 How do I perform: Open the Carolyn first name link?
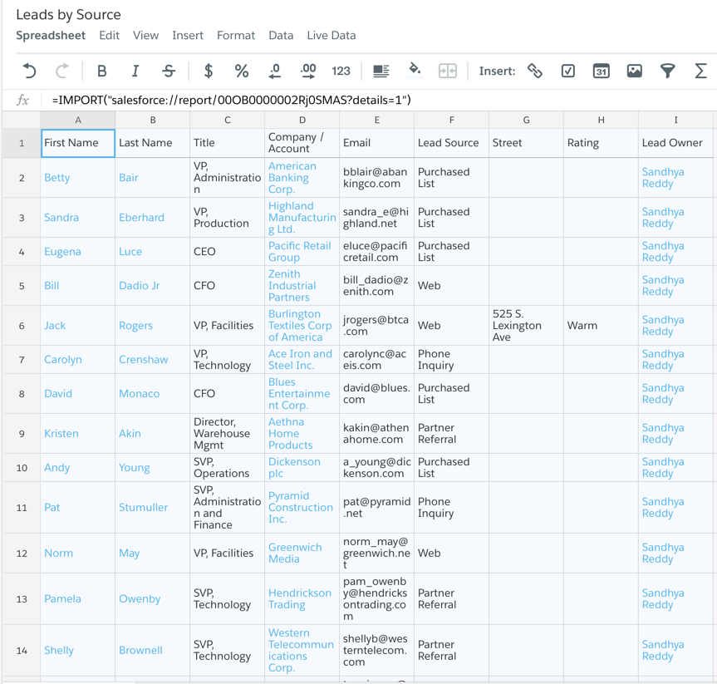[62, 359]
